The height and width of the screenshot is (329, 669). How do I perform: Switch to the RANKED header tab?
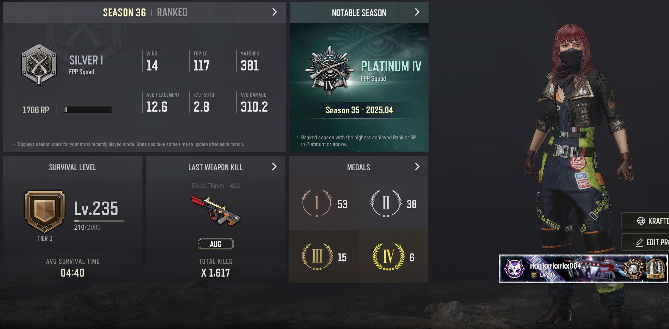tap(172, 13)
